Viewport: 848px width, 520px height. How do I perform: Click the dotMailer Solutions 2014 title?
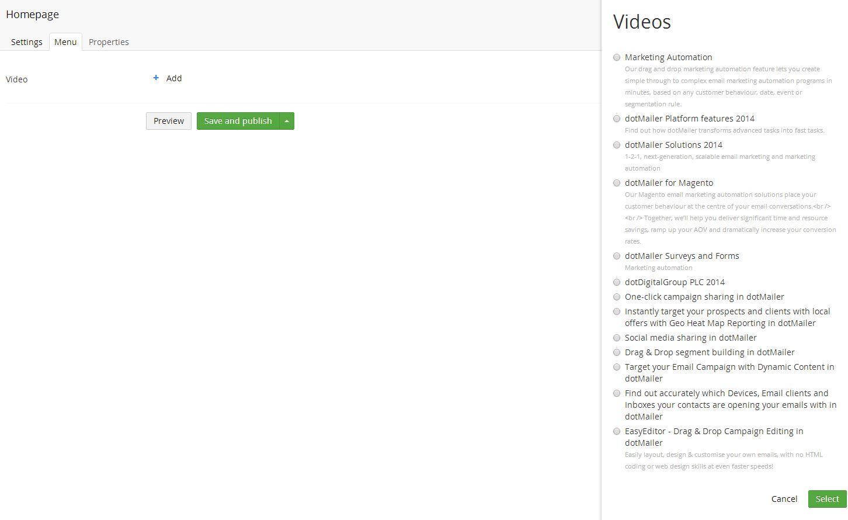point(673,145)
